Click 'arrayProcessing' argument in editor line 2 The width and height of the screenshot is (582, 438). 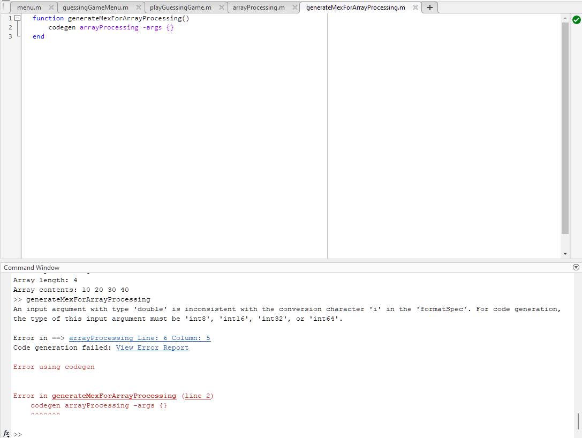tap(109, 27)
